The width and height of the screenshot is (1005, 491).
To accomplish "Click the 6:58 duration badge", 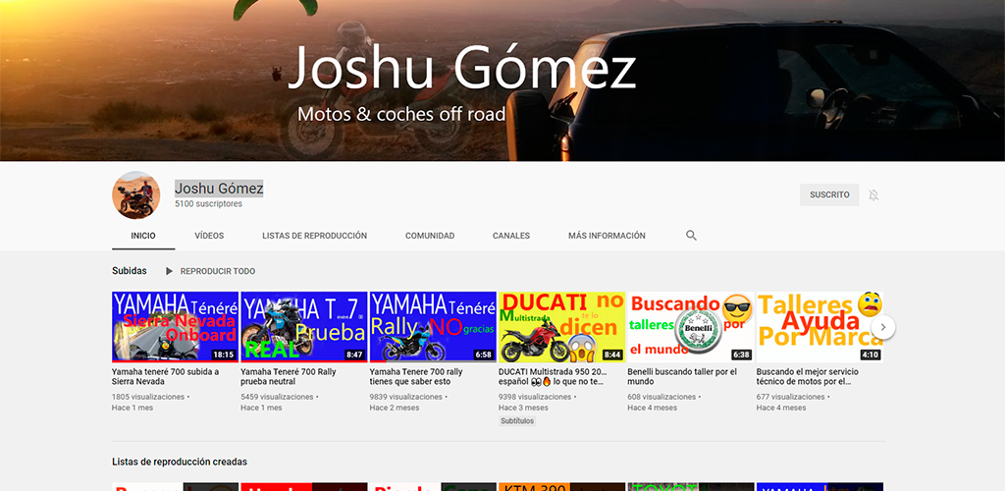I will 483,355.
